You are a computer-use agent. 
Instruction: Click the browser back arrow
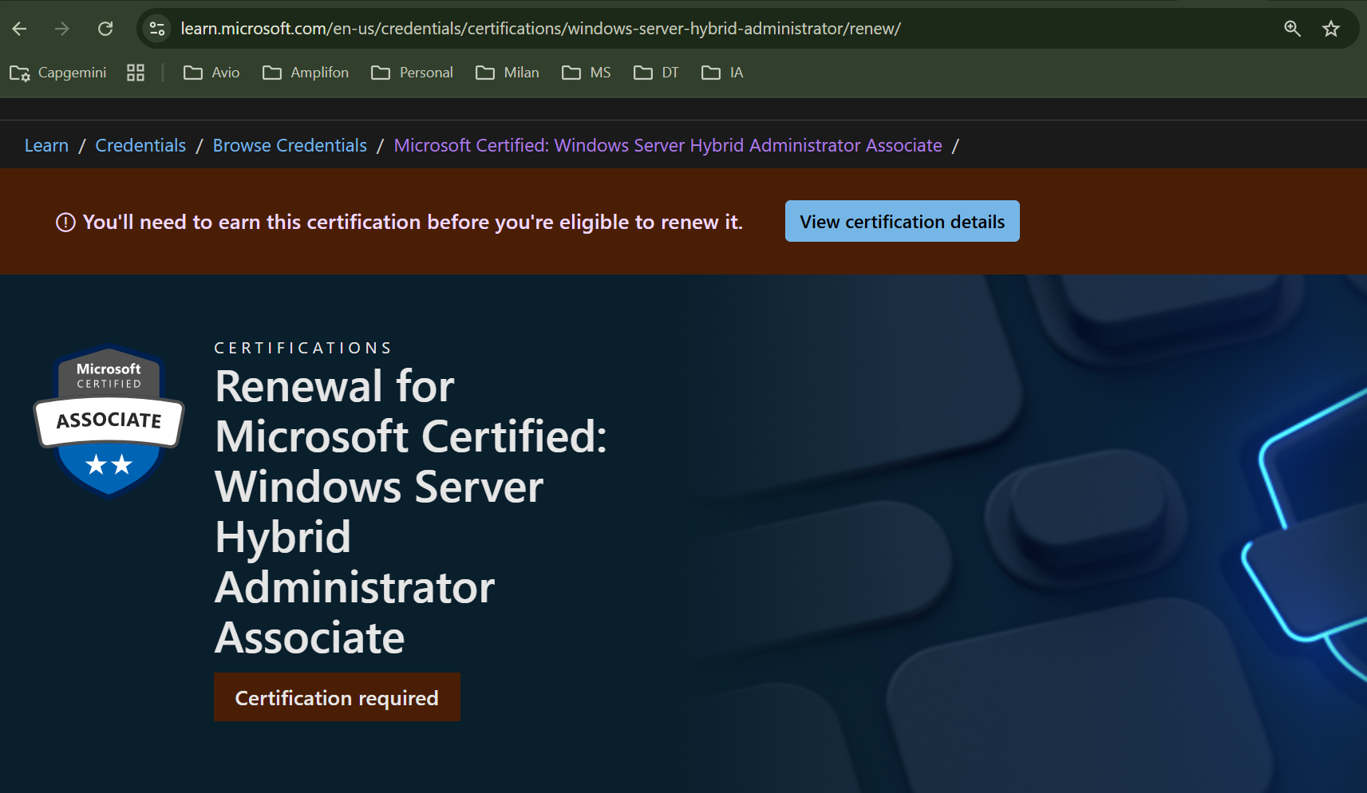click(20, 29)
